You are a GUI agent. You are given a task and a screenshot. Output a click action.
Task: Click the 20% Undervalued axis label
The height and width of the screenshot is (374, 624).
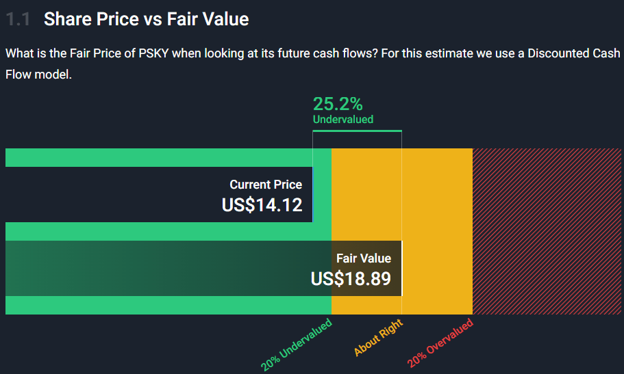click(296, 344)
